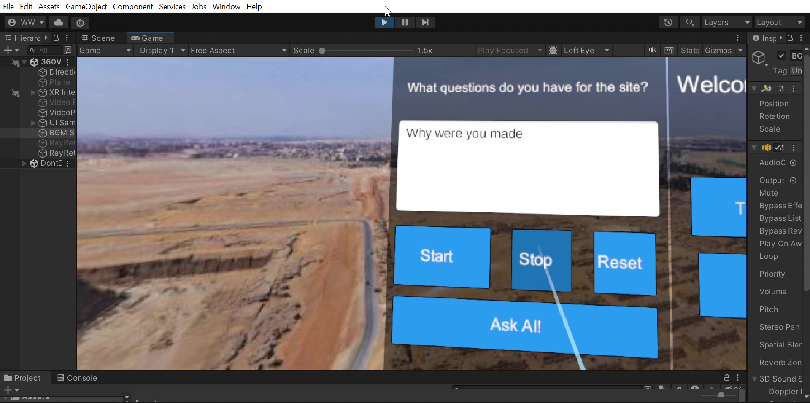Open the Free Aspect dropdown
The image size is (810, 403).
(x=239, y=50)
